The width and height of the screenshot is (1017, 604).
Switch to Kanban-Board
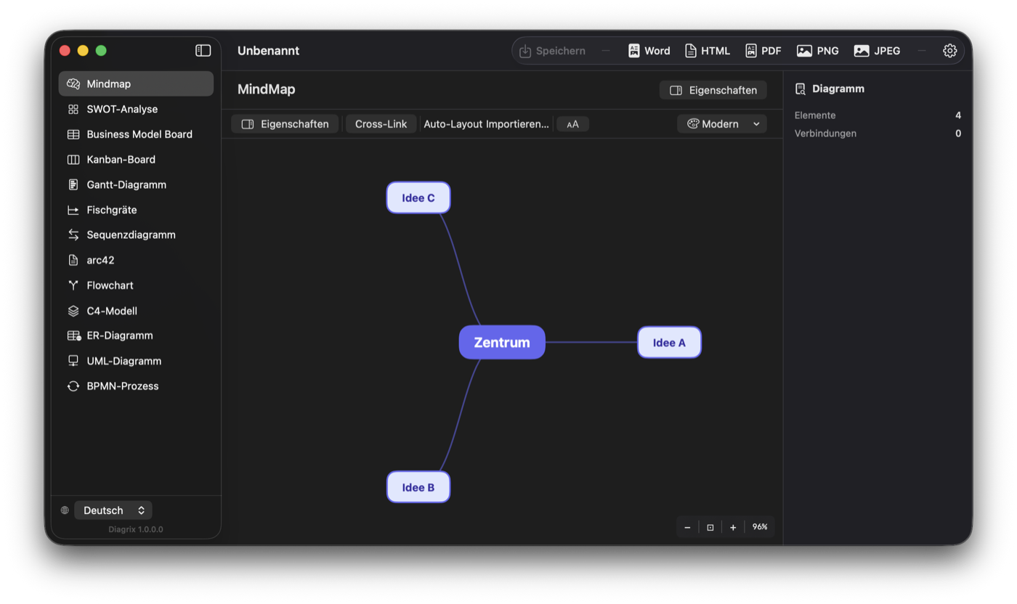coord(136,160)
